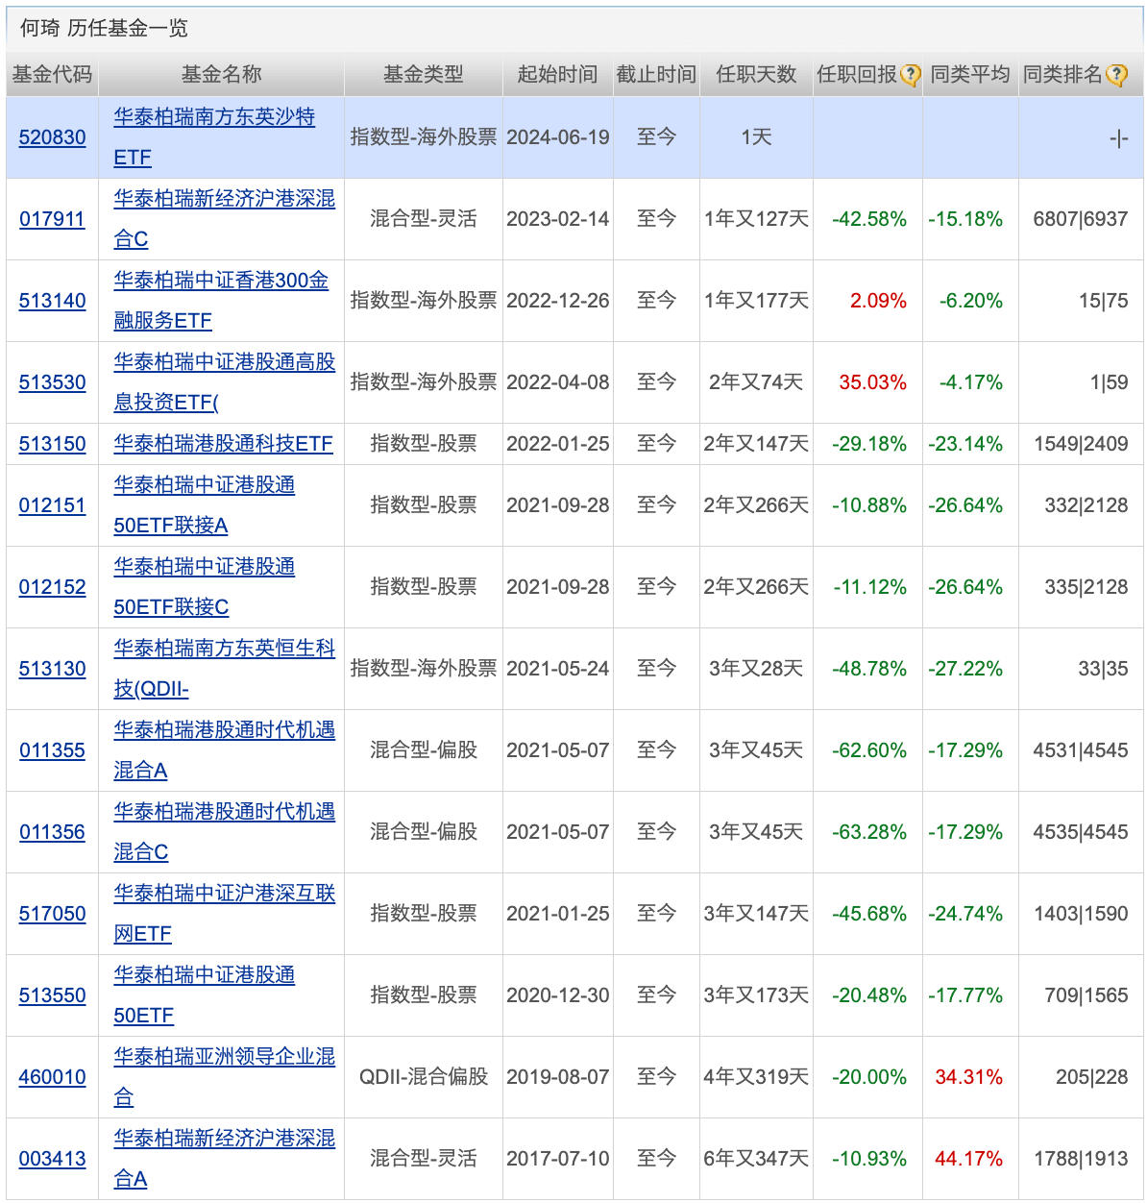
Task: Select the ranking 6807|6937 cell
Action: click(1081, 219)
